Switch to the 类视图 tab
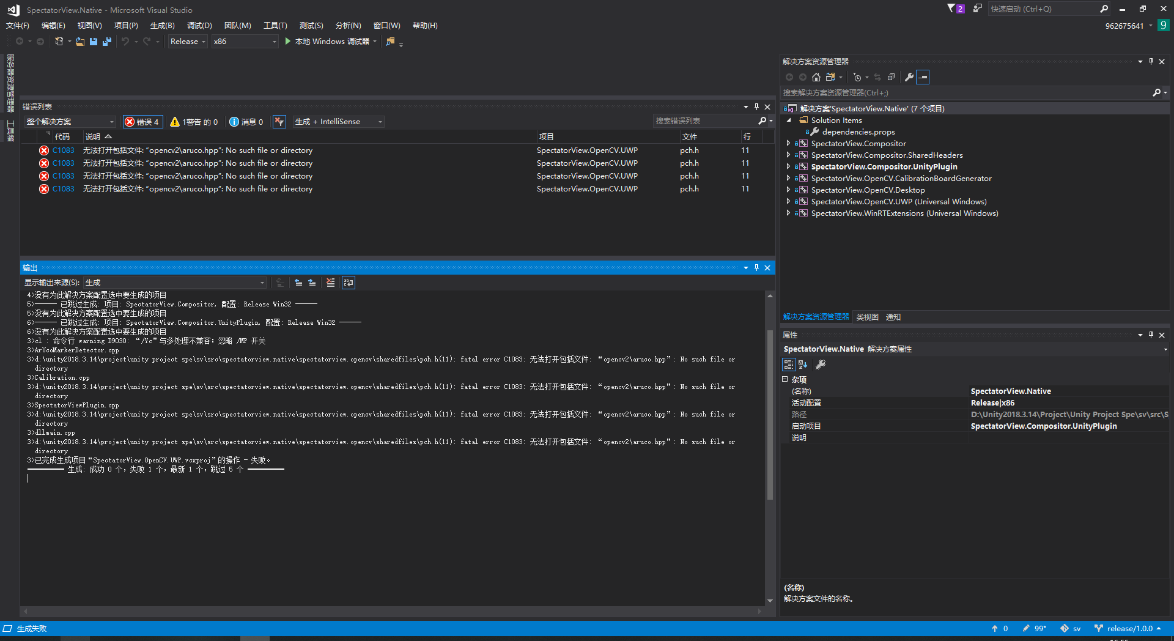Viewport: 1174px width, 641px height. (x=867, y=317)
